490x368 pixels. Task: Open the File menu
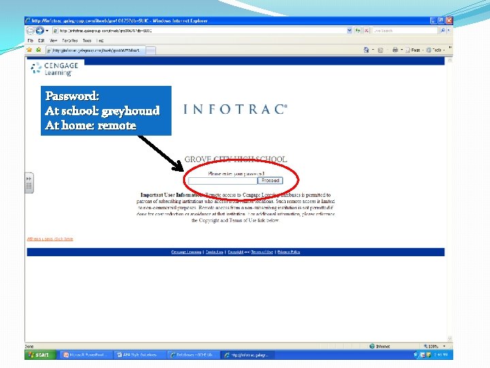click(x=31, y=41)
